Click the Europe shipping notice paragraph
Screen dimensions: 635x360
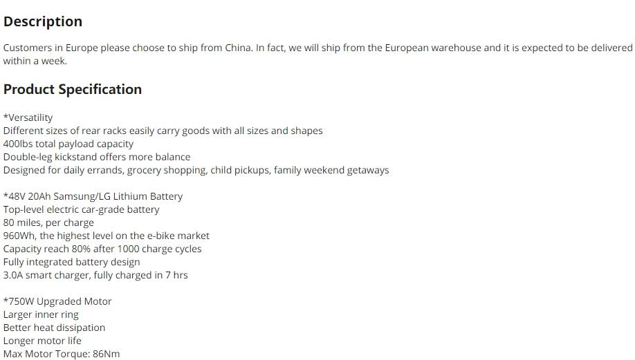click(x=318, y=54)
